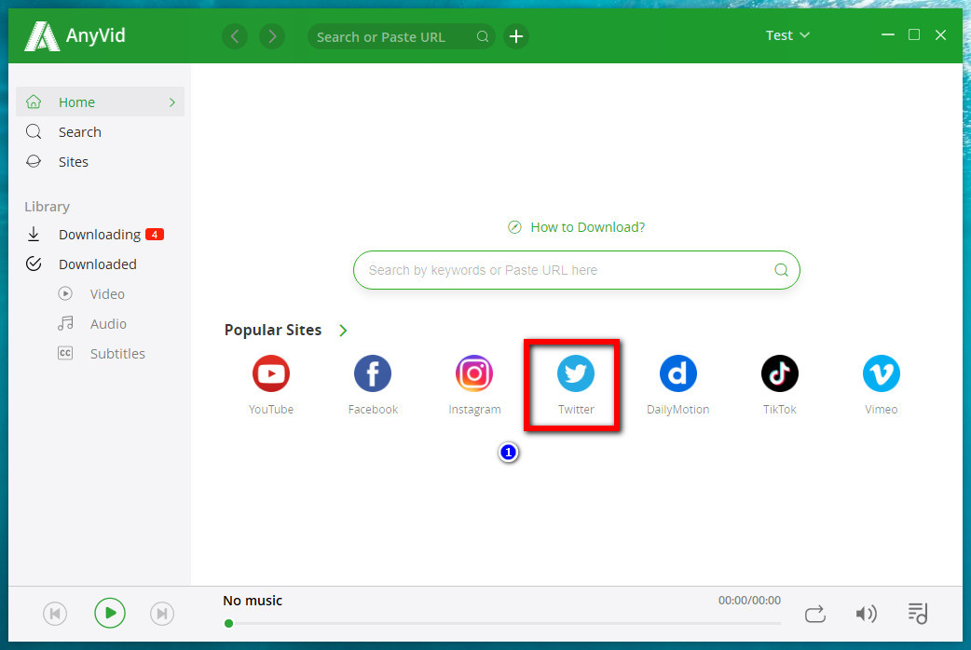Expand the Popular Sites arrow
Image resolution: width=971 pixels, height=650 pixels.
point(343,331)
